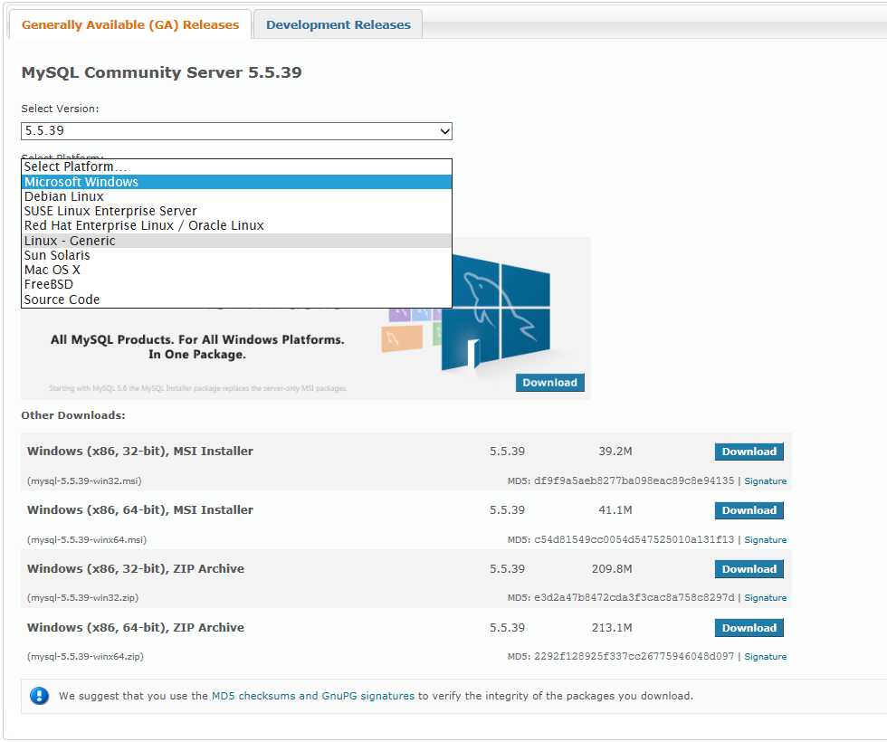This screenshot has height=742, width=887.
Task: Click 'Windows (x86, 32-bit), ZIP Archive' title
Action: coord(135,569)
